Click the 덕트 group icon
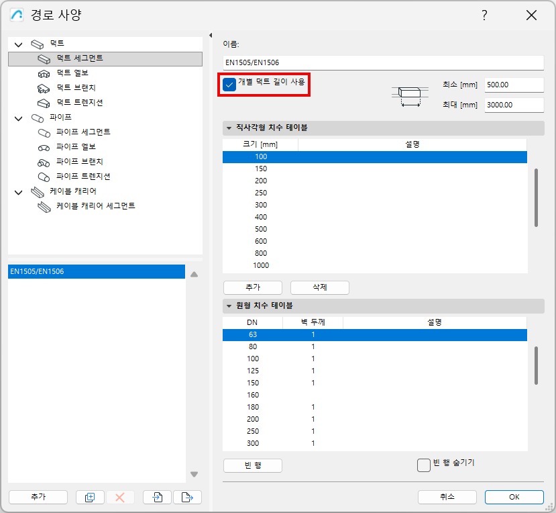Image resolution: width=556 pixels, height=513 pixels. (x=38, y=44)
